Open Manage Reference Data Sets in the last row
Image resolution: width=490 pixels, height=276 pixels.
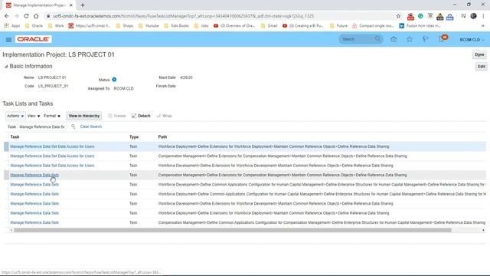point(34,222)
